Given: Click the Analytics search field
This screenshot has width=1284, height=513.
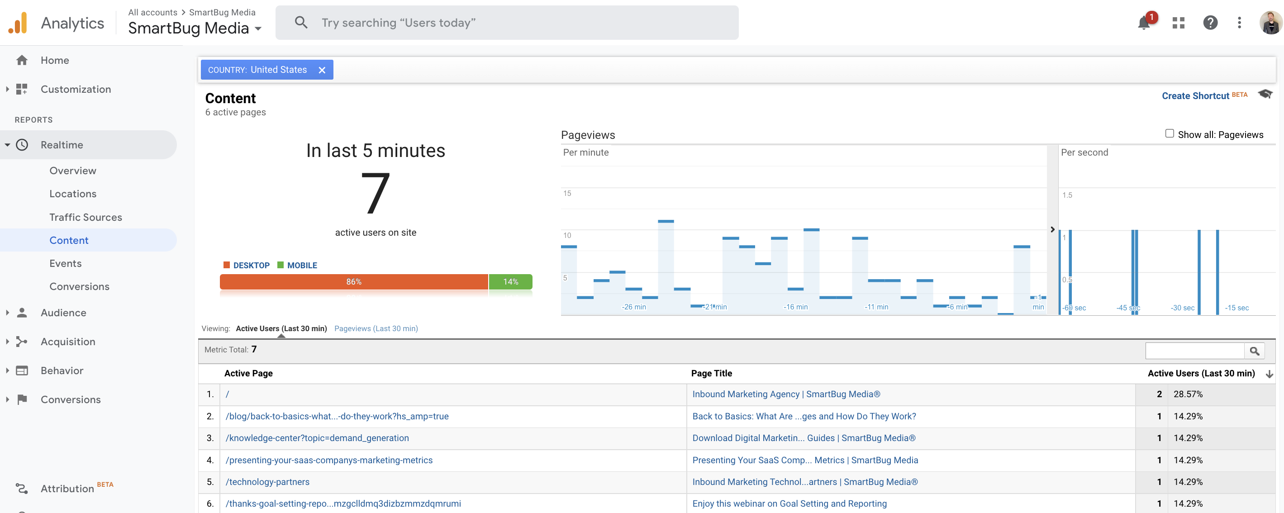Looking at the screenshot, I should pos(507,23).
